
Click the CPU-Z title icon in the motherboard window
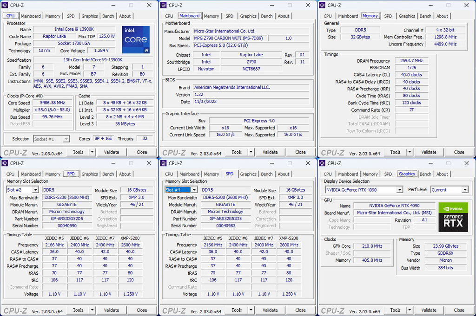click(x=163, y=5)
